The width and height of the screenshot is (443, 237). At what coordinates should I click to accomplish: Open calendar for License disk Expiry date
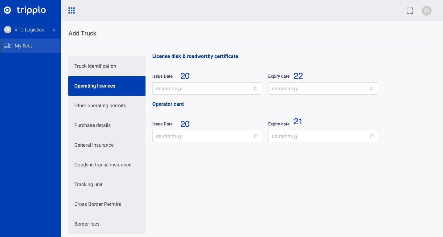pyautogui.click(x=372, y=88)
